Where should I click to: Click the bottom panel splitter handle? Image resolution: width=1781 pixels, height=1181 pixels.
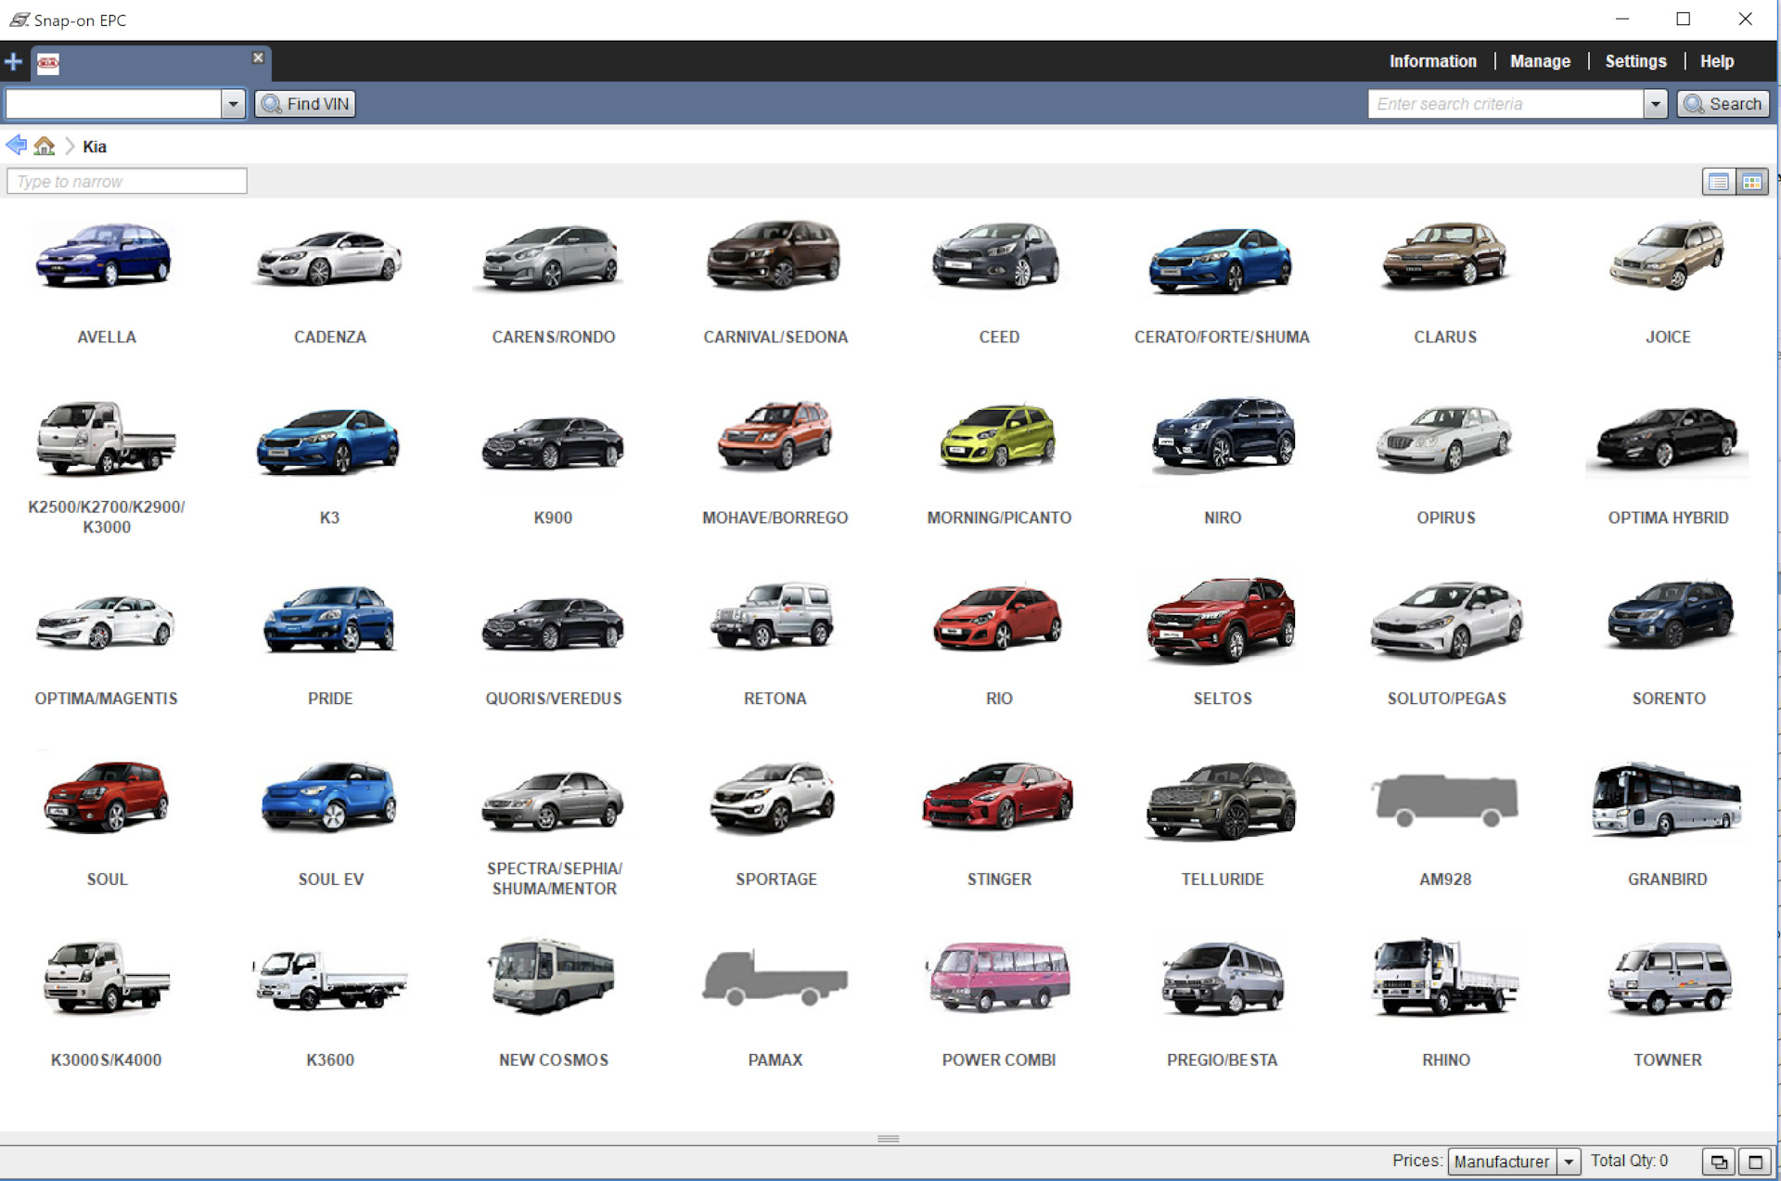point(888,1138)
